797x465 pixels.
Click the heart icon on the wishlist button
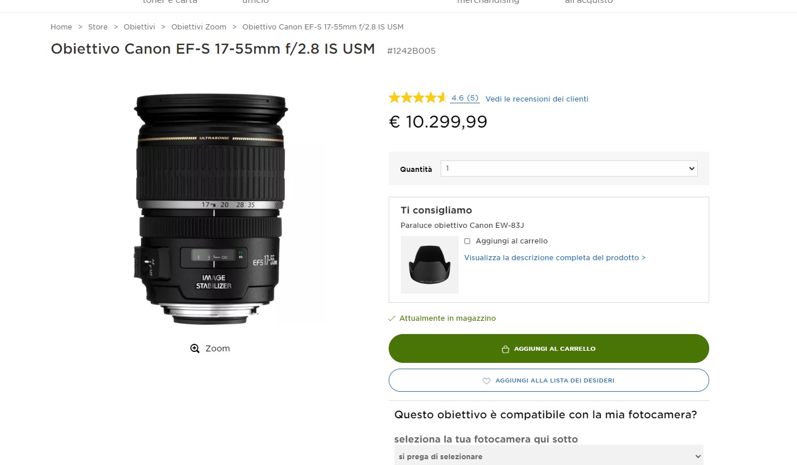point(486,381)
